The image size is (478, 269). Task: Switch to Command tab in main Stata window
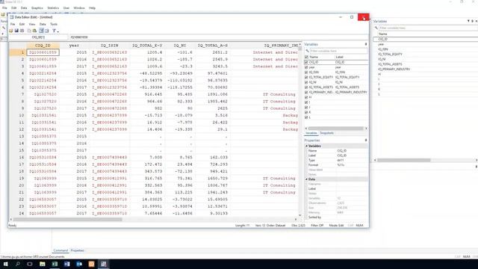point(60,250)
